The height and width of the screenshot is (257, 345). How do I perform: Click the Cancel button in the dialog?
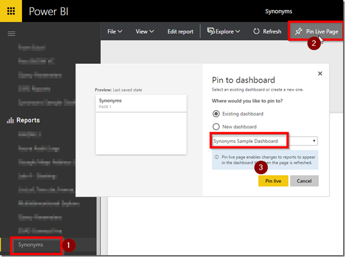coord(304,181)
